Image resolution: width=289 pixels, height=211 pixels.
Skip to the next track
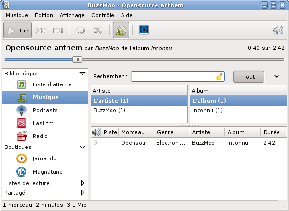(58, 30)
